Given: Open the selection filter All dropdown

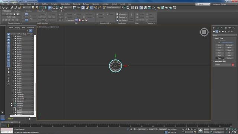Looking at the screenshot, I should (x=26, y=7).
